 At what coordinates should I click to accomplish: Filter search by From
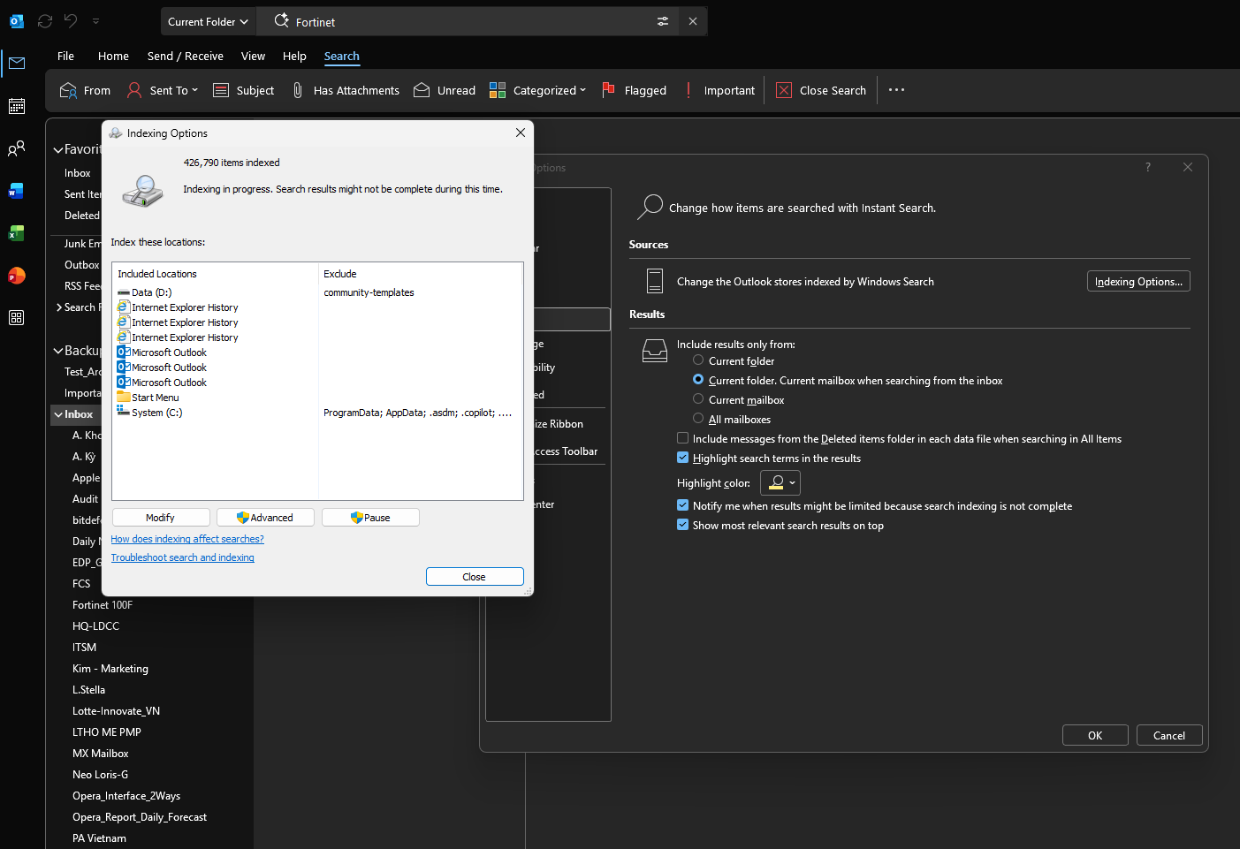[85, 90]
